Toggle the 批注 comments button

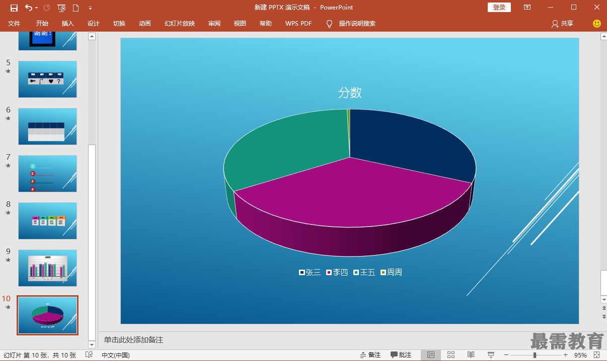point(401,355)
